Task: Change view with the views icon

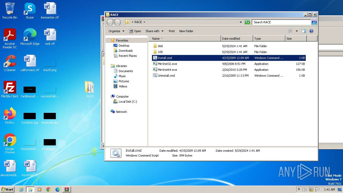Action: point(290,31)
